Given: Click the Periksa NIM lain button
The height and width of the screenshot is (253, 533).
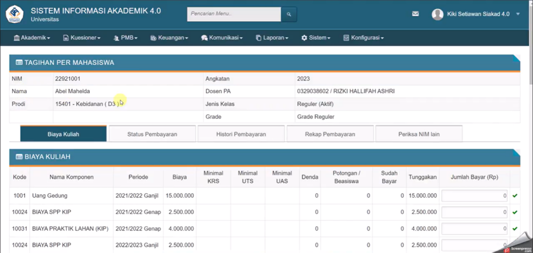Looking at the screenshot, I should [418, 134].
